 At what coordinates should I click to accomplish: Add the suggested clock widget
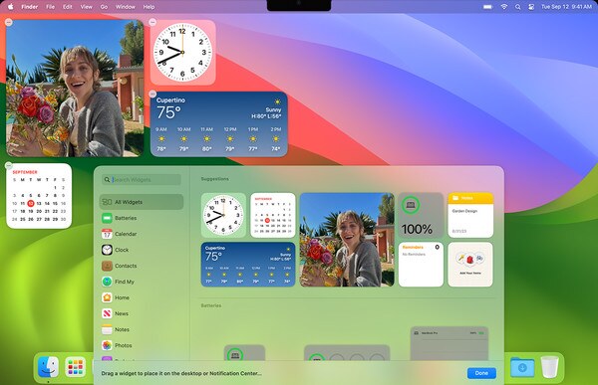click(x=223, y=215)
